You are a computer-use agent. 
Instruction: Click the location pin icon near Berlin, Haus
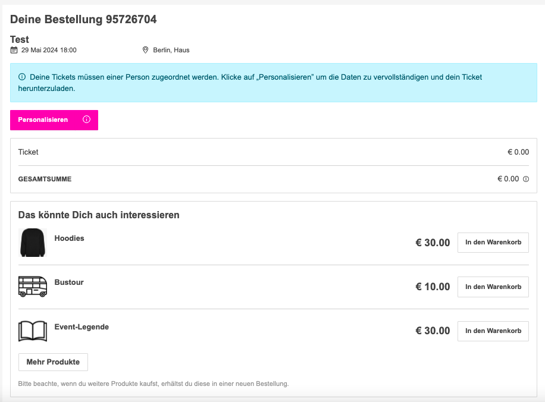145,50
